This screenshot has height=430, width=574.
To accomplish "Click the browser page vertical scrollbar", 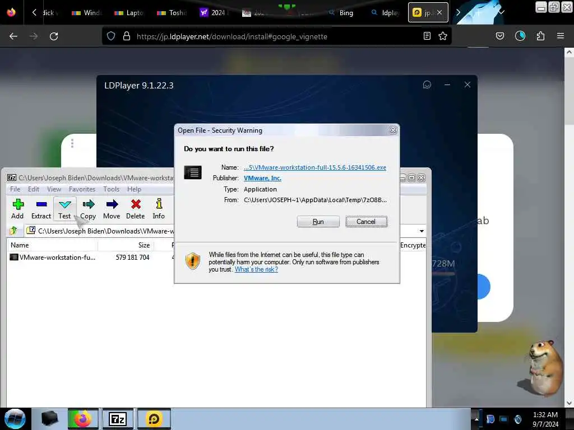I will tap(569, 227).
